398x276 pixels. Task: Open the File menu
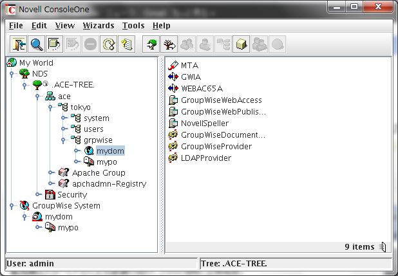(x=16, y=26)
